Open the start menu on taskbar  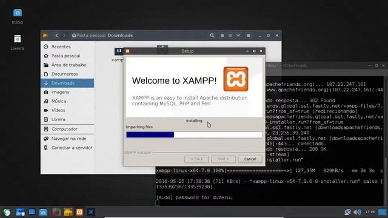pyautogui.click(x=7, y=212)
